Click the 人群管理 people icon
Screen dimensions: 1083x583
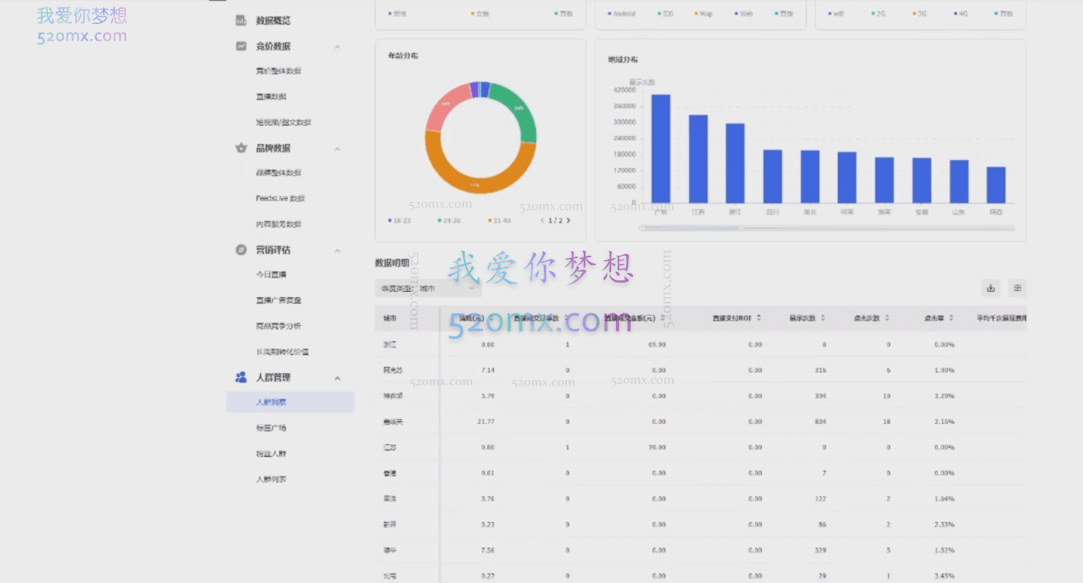coord(241,377)
